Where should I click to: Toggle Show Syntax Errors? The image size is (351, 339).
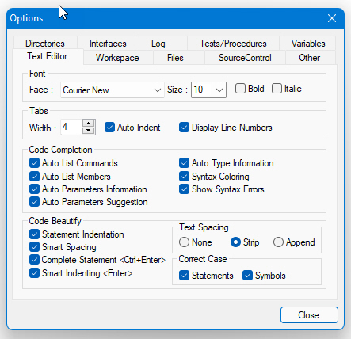tap(184, 189)
